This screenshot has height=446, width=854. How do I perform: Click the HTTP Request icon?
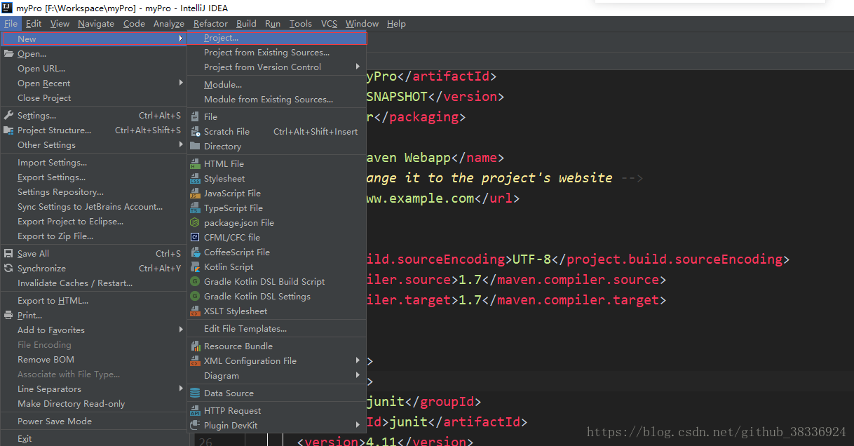[195, 410]
